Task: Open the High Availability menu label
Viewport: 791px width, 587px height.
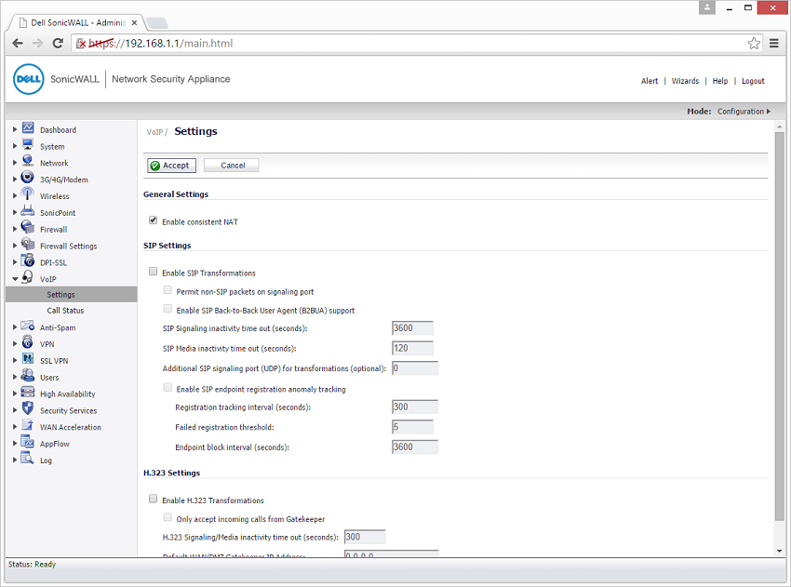Action: coord(68,394)
